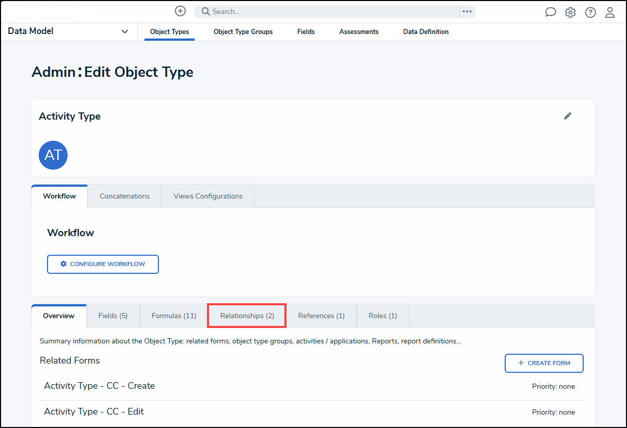Viewport: 627px width, 428px height.
Task: Open the user profile icon
Action: click(x=610, y=12)
